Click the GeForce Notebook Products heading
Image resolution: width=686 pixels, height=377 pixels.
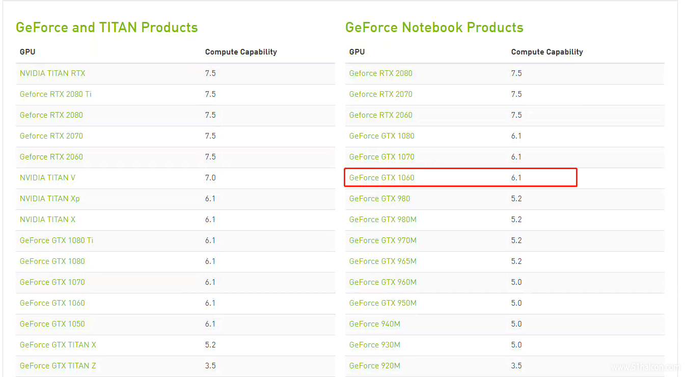pos(434,27)
